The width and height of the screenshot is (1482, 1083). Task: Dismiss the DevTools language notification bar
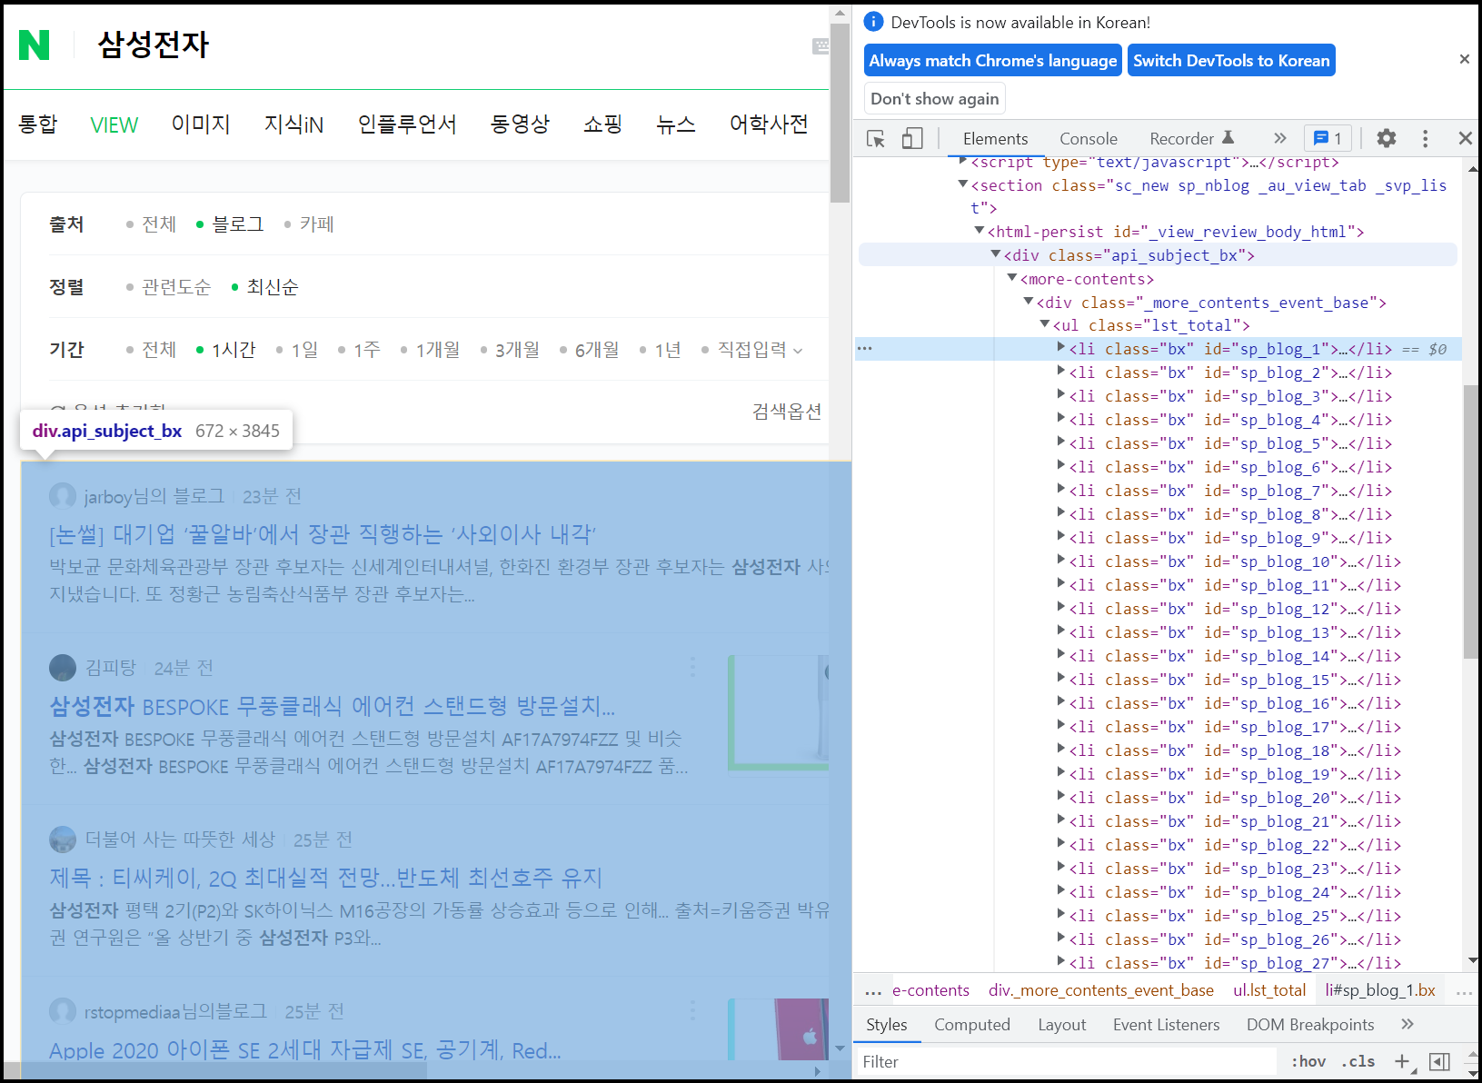coord(1464,59)
